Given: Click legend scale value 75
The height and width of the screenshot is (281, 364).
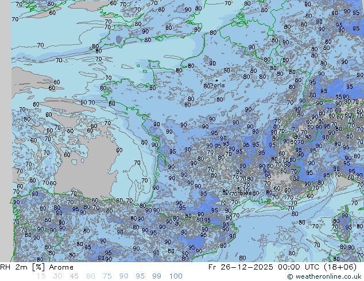Looking at the screenshot, I should (x=107, y=276).
